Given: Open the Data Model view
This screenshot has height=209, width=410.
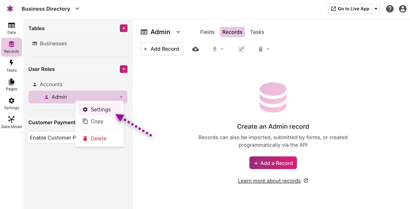Looking at the screenshot, I should click(11, 122).
